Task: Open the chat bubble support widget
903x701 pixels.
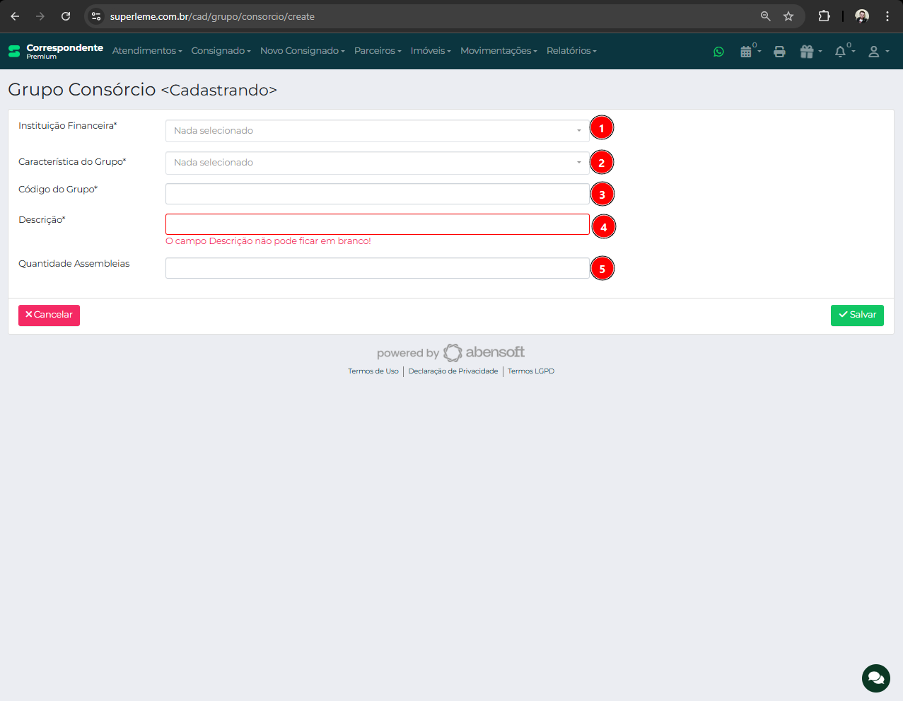Action: click(875, 678)
